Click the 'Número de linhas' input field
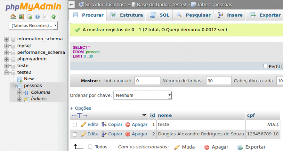This screenshot has width=283, height=151. pos(219,81)
